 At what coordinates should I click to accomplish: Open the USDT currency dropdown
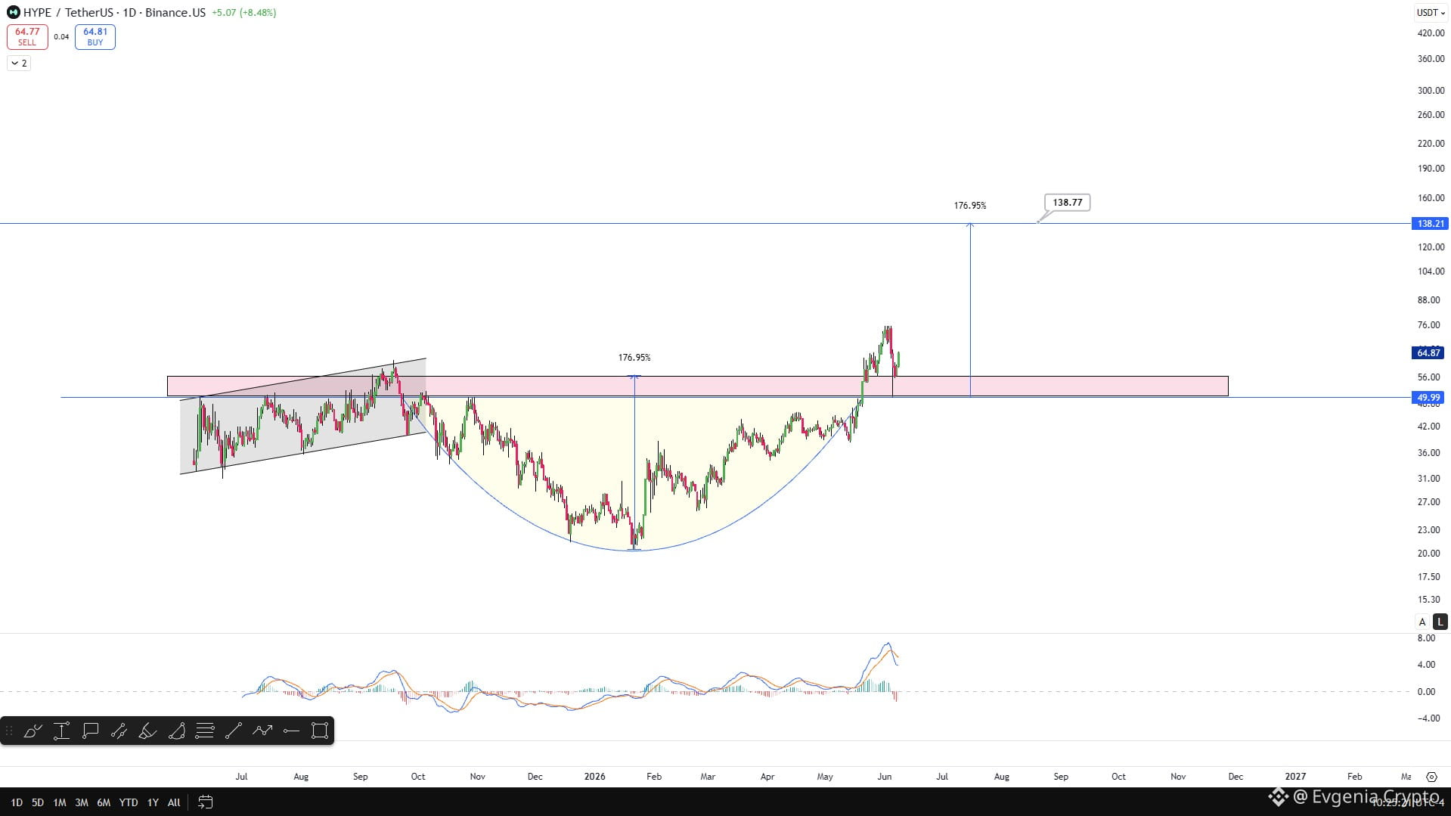pos(1430,12)
